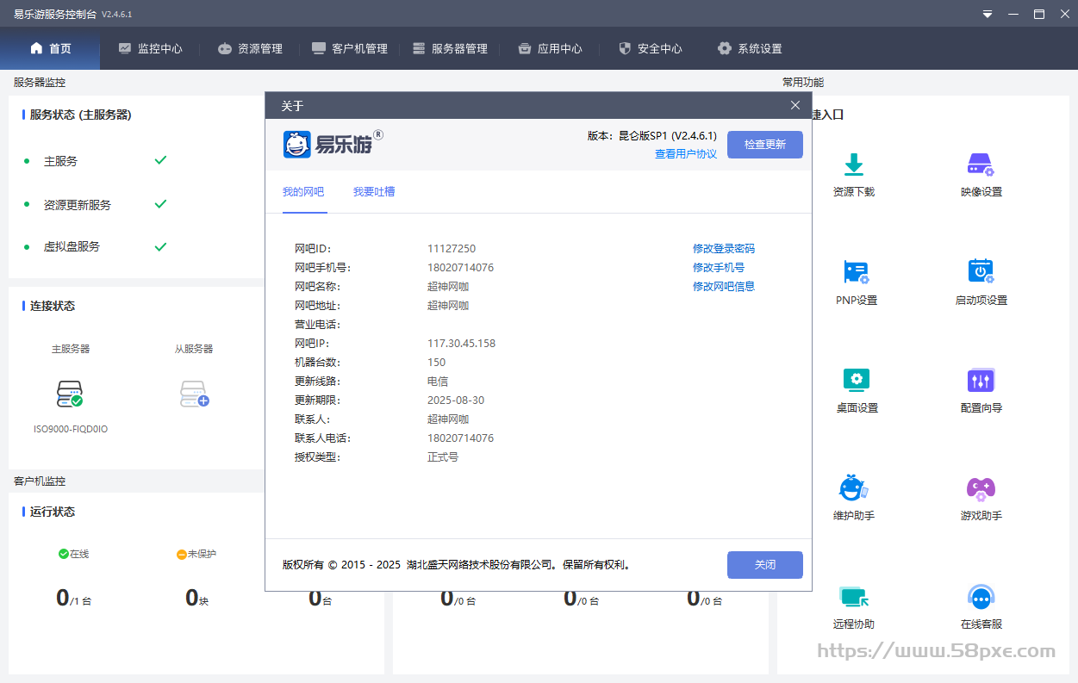Screen dimensions: 1078x683
Task: Open the 映像设置 image settings icon
Action: point(981,165)
